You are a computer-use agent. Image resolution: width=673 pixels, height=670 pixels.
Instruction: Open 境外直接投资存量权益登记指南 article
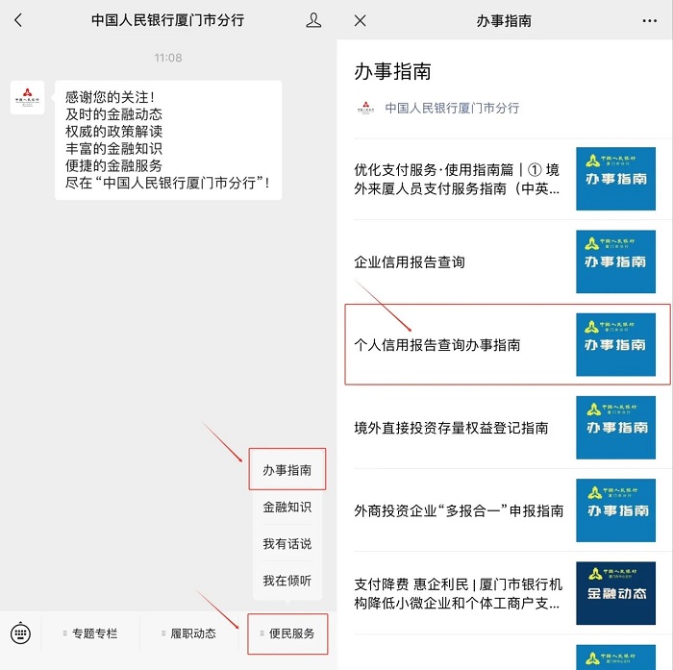click(x=451, y=428)
